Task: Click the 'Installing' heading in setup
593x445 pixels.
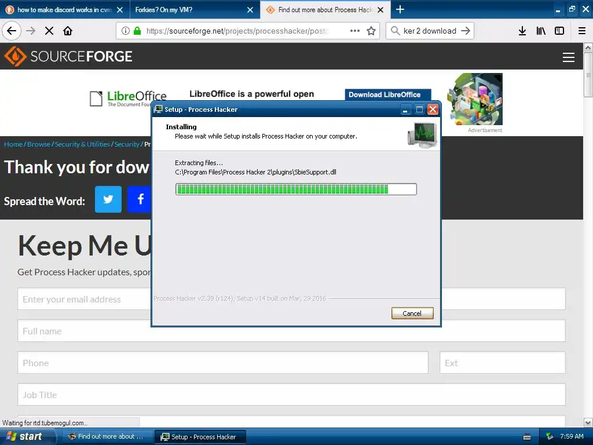Action: point(181,127)
